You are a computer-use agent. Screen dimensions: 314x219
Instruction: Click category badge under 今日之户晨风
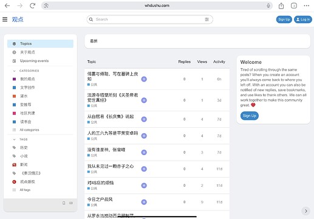[92, 205]
